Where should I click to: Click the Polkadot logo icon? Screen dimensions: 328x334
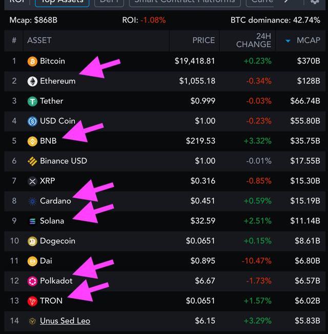(32, 281)
